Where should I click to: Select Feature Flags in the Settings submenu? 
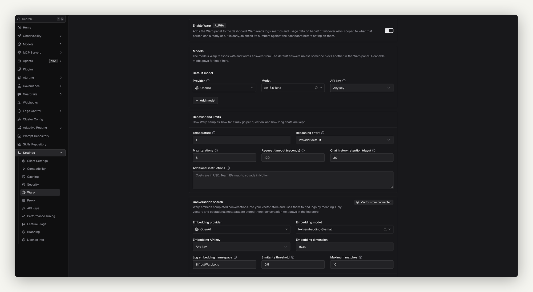coord(40,224)
